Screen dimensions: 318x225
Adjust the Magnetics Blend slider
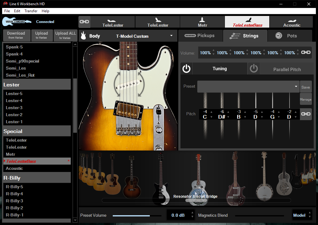pos(259,216)
